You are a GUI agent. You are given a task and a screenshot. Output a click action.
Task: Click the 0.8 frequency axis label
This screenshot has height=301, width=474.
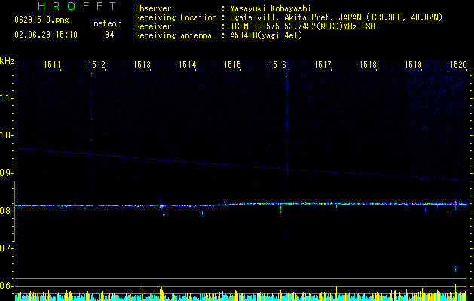coord(5,211)
